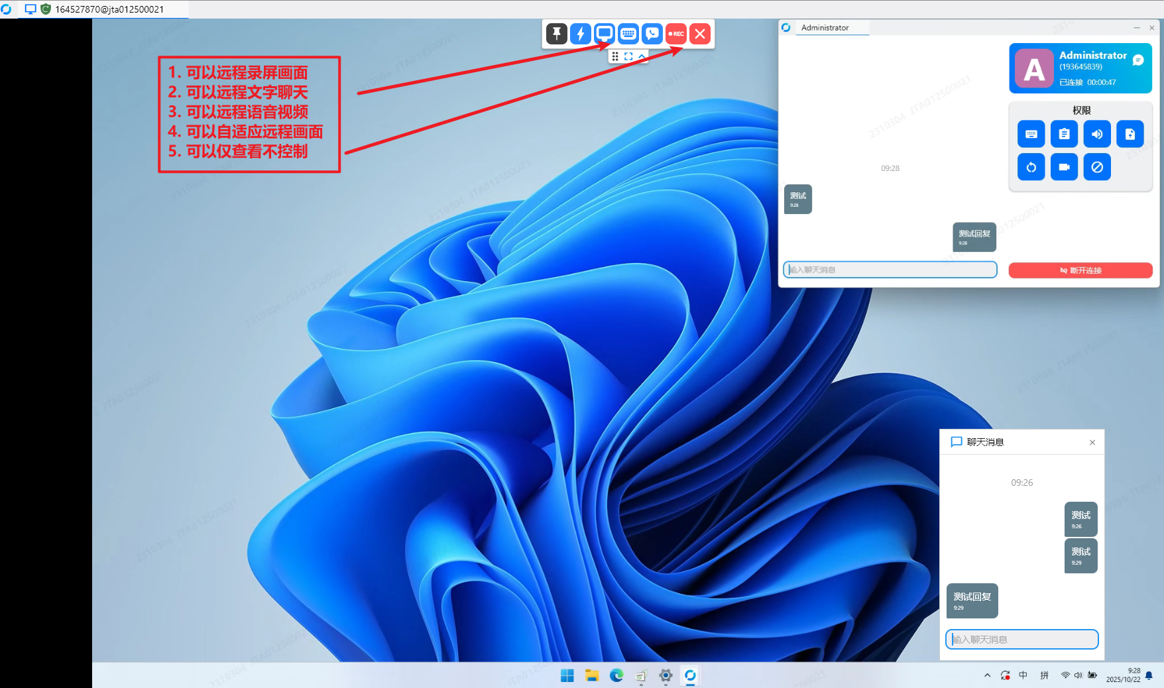Toggle camera permission in 权限 panel

pyautogui.click(x=1064, y=167)
